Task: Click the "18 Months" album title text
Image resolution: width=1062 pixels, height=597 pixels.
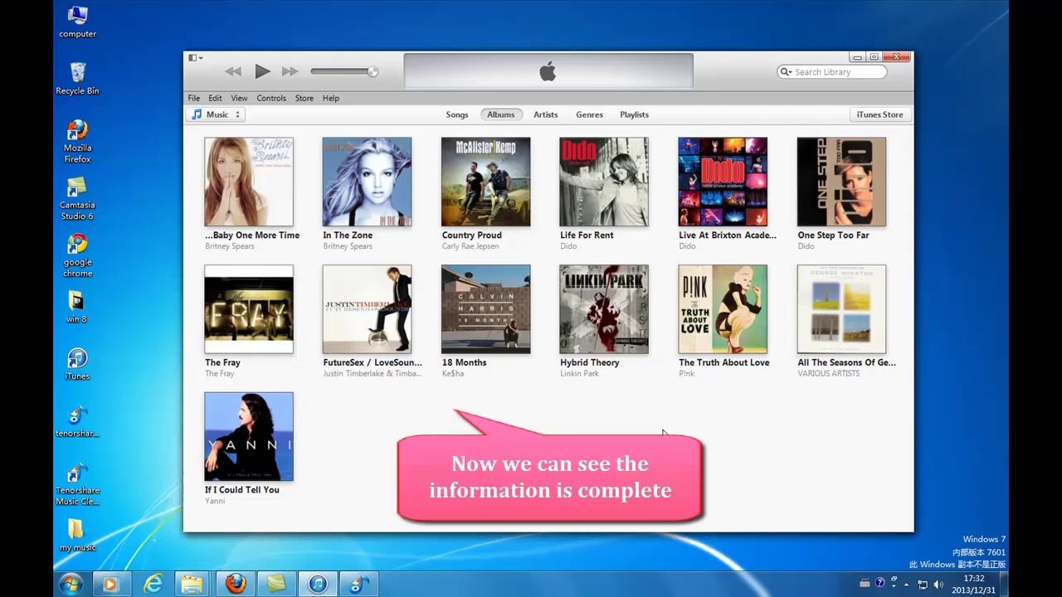Action: pyautogui.click(x=465, y=362)
